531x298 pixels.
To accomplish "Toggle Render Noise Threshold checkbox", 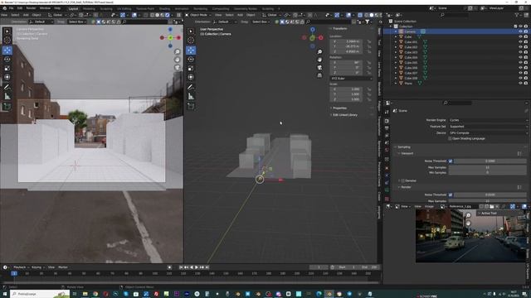I will pos(451,195).
